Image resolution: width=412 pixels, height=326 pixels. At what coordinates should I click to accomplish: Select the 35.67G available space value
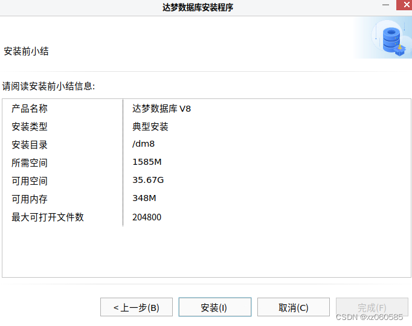pyautogui.click(x=148, y=180)
